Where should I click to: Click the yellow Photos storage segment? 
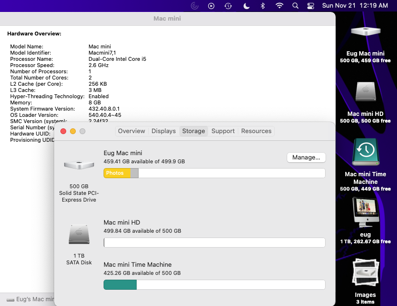coord(117,173)
